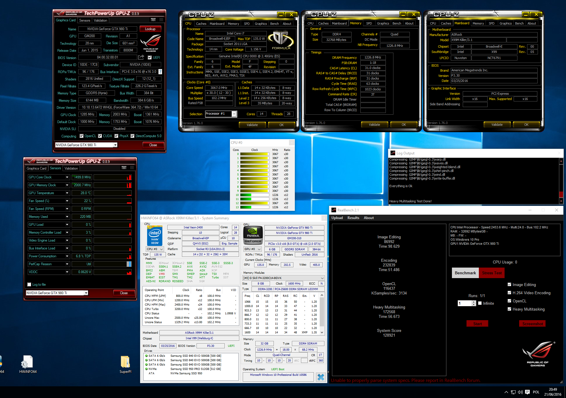This screenshot has width=566, height=398.
Task: Click the camera icon in GPU-Z Sensors window
Action: (124, 168)
